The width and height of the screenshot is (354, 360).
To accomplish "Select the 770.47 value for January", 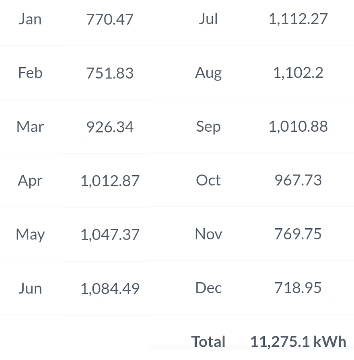I will (110, 19).
